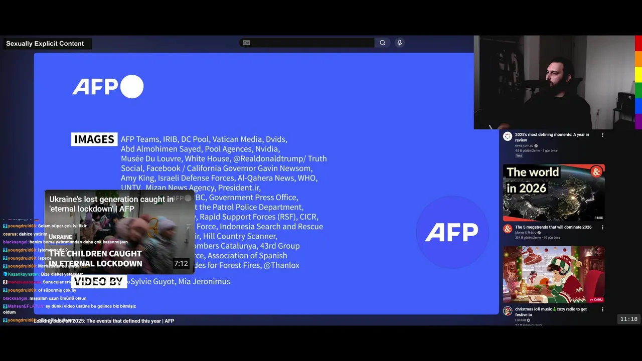Play the christmas lofi live thumbnail
This screenshot has height=361, width=642.
pyautogui.click(x=554, y=274)
